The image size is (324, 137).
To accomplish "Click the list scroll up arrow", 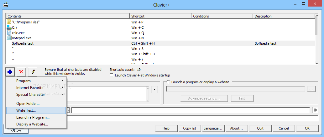I will [x=316, y=15].
